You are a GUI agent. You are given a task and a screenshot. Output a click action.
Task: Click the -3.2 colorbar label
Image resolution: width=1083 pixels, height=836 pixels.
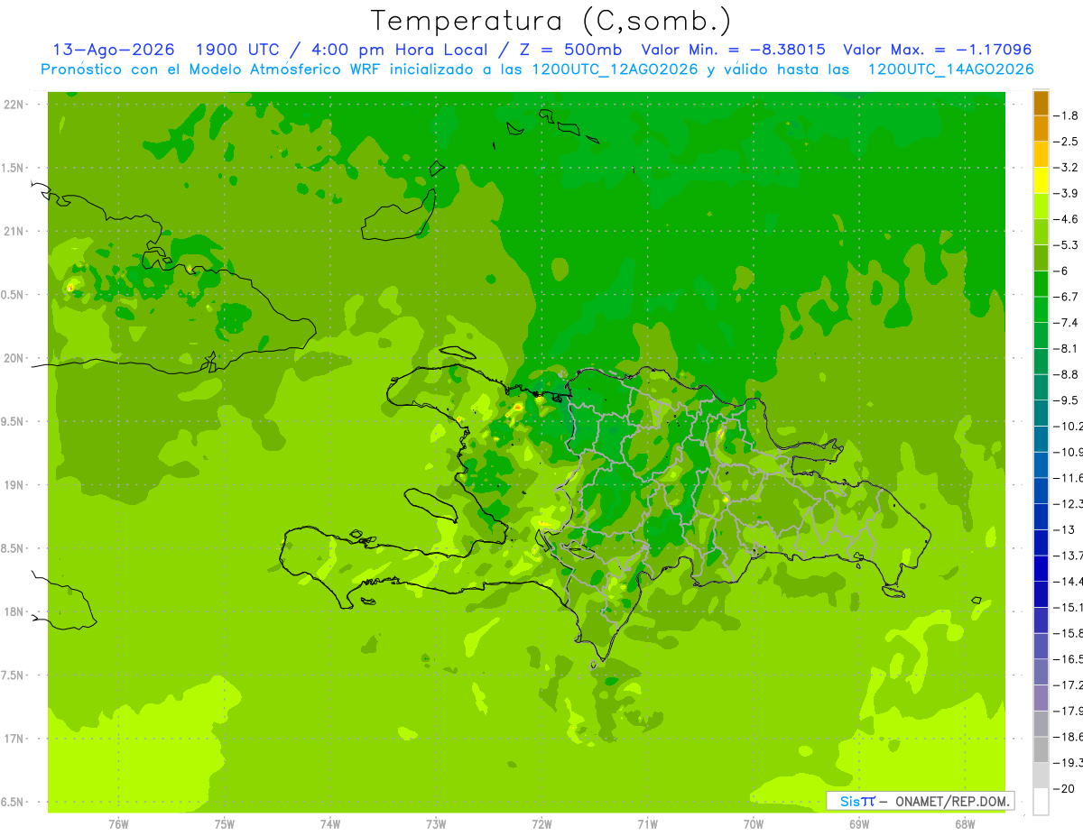[1065, 168]
